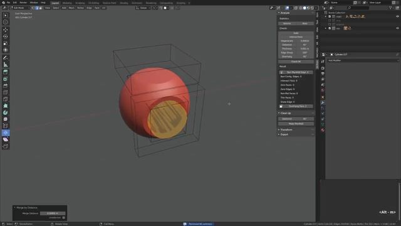This screenshot has height=226, width=401.
Task: Toggle viewport overlays button
Action: pos(287,8)
